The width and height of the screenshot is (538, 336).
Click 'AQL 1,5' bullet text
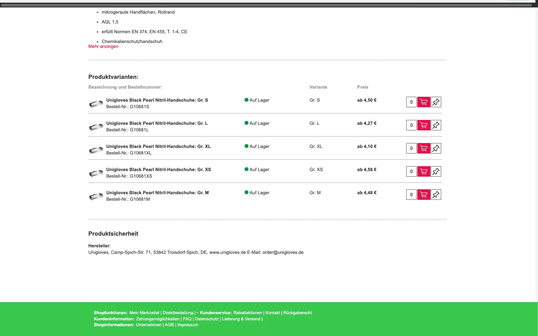(110, 22)
